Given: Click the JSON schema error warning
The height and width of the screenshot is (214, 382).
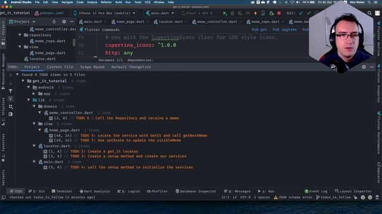Looking at the screenshot, I should (x=293, y=197).
